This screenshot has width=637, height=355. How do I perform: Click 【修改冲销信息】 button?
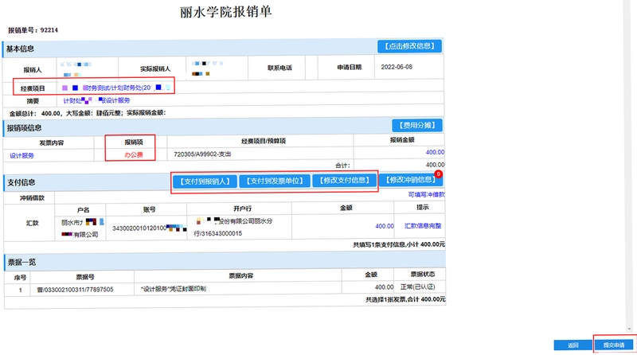click(410, 180)
